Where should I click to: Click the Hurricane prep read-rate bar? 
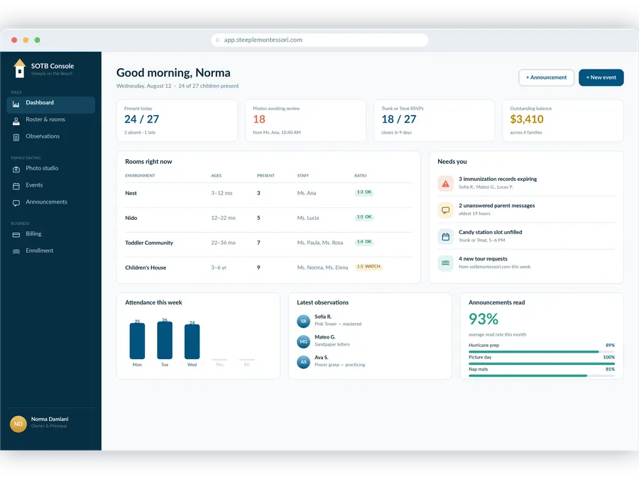542,351
